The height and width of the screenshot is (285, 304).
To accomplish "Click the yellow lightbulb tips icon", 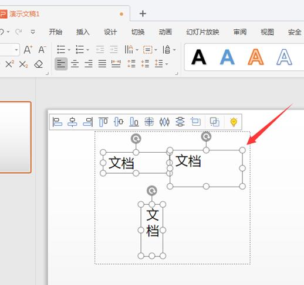I will (234, 122).
